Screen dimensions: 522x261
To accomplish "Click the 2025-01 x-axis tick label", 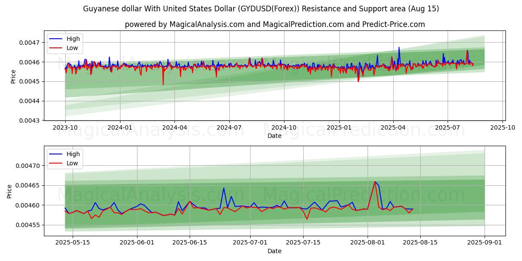I will pyautogui.click(x=339, y=128).
